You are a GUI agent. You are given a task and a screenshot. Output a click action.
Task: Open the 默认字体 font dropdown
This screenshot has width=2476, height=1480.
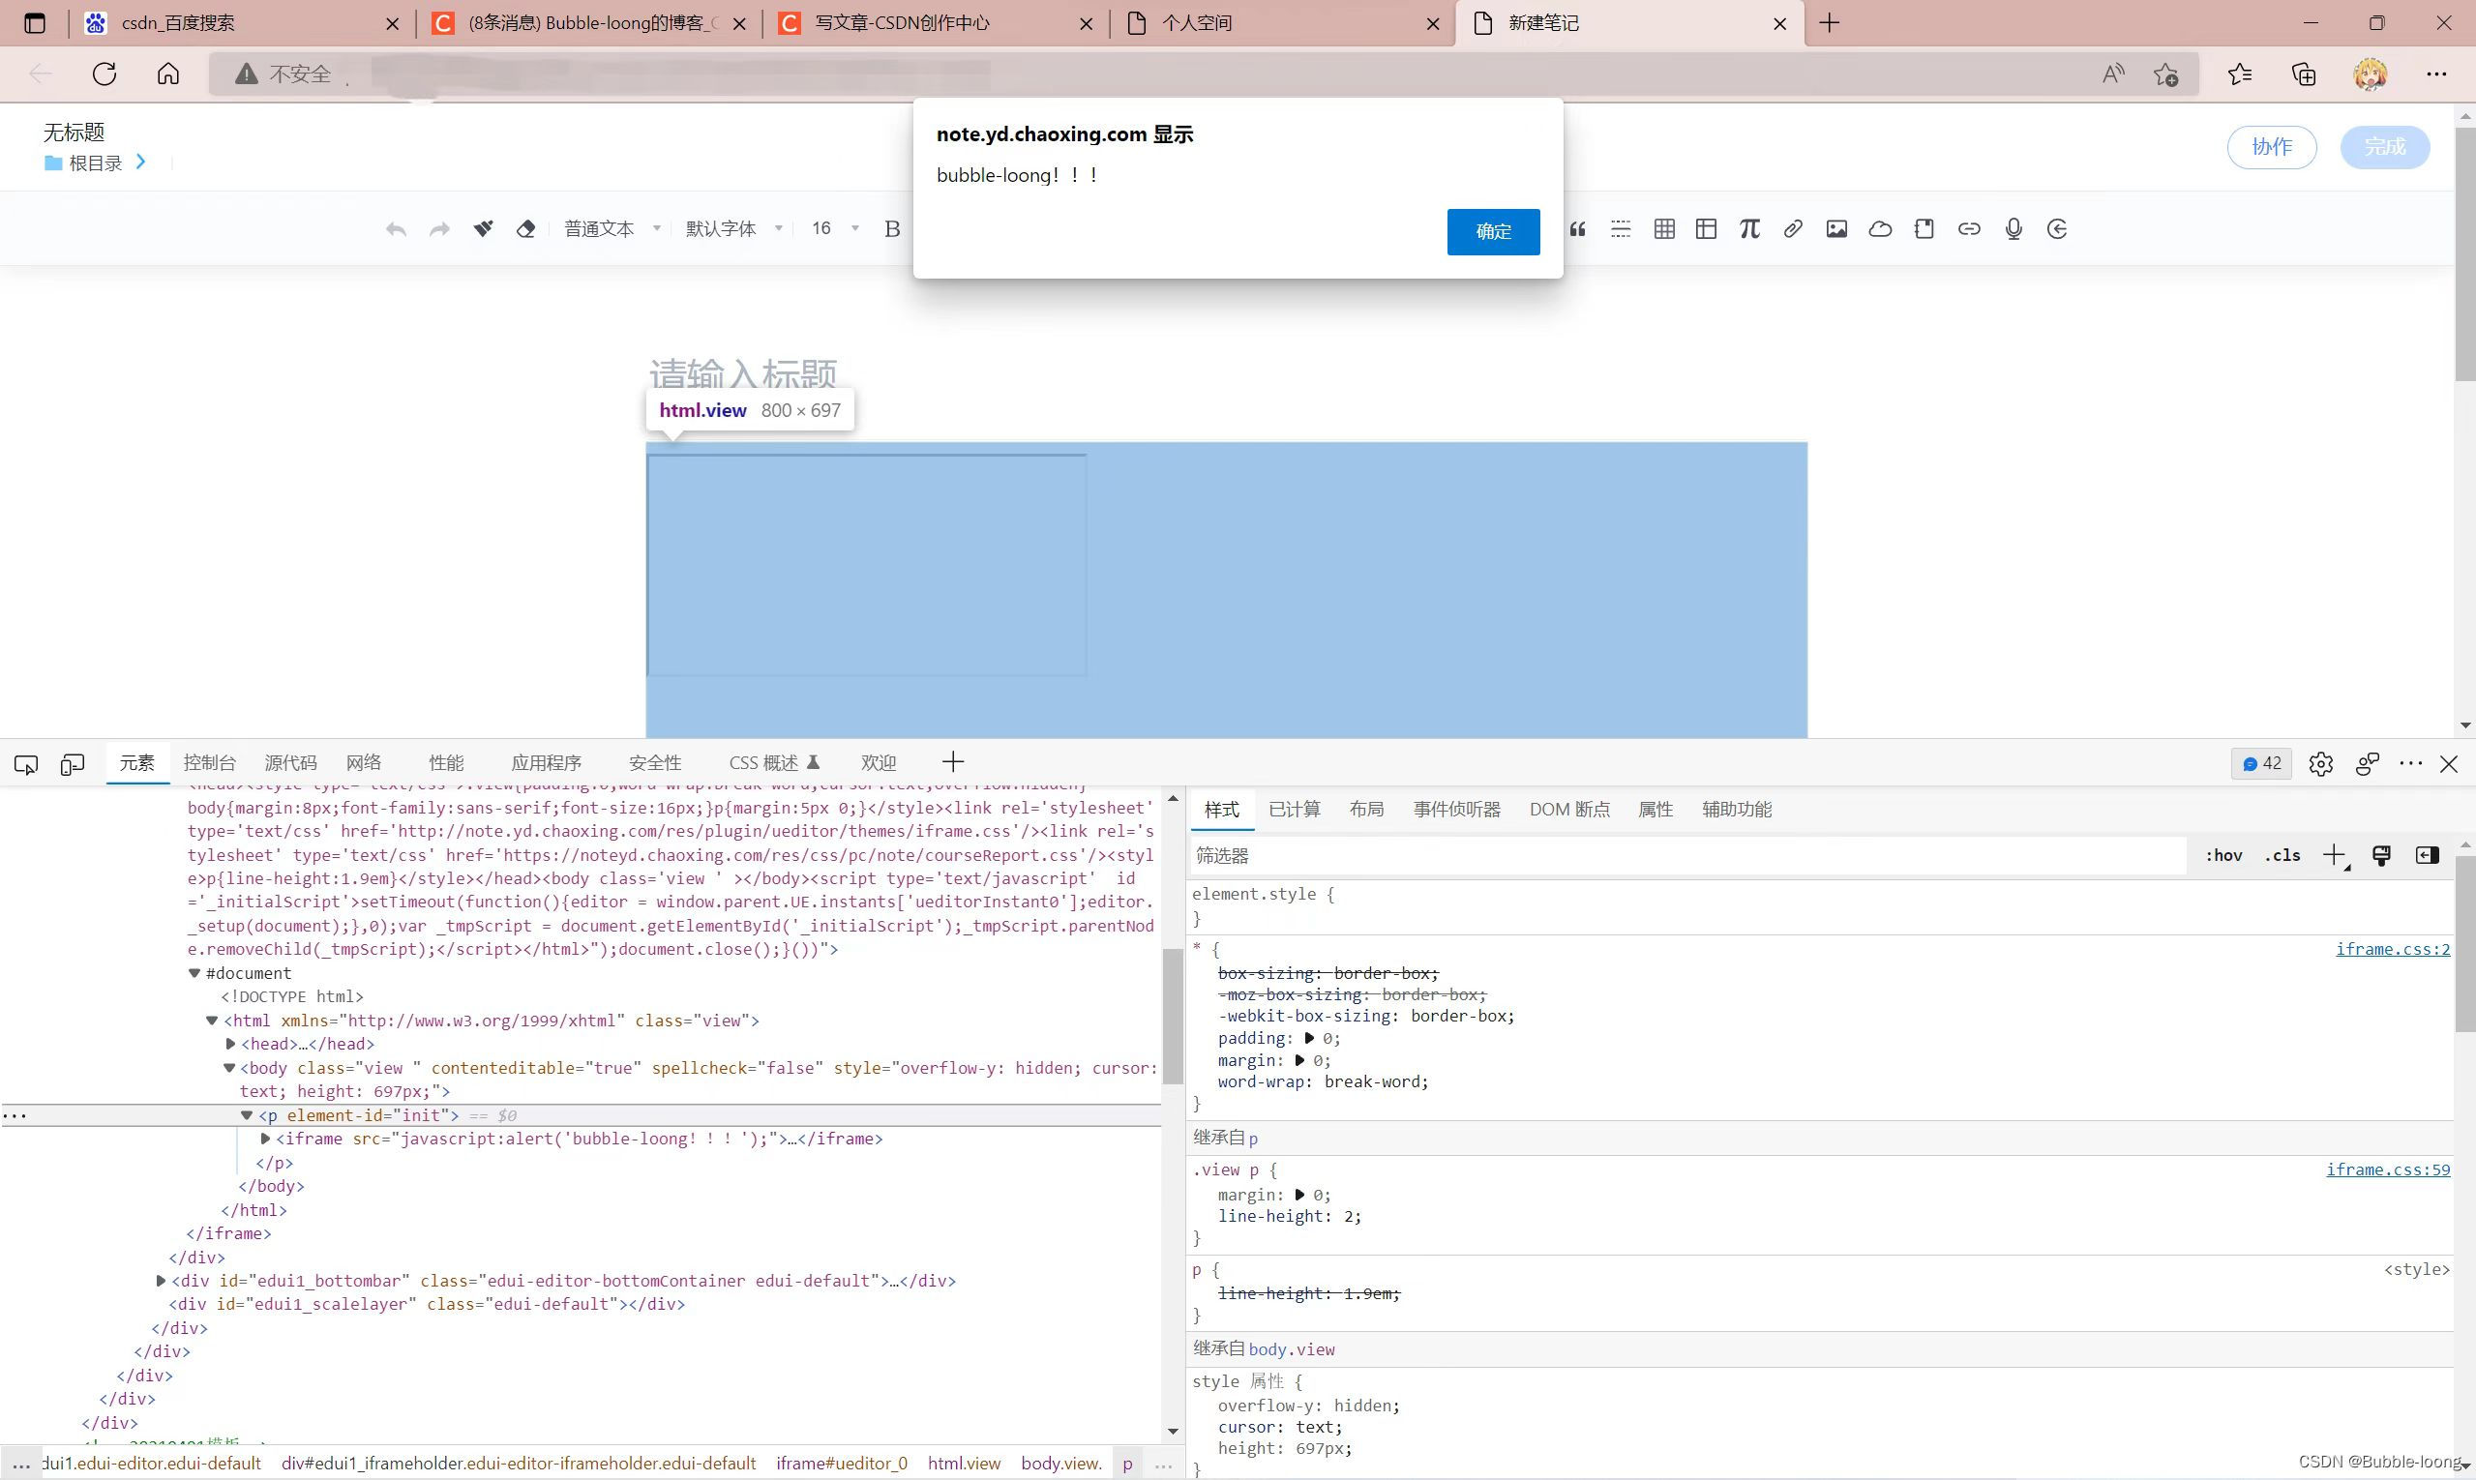pos(733,229)
